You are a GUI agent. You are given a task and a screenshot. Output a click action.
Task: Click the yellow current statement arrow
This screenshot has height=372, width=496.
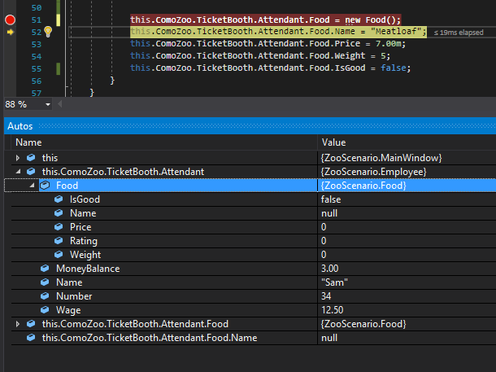(10, 32)
